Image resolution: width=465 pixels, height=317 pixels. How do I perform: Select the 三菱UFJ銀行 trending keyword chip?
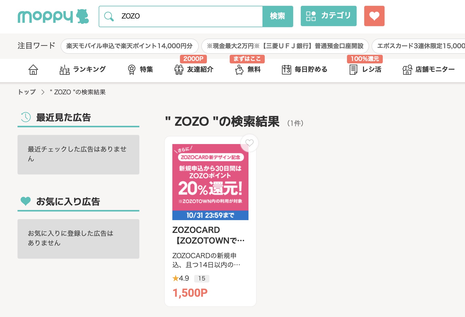[x=285, y=46]
